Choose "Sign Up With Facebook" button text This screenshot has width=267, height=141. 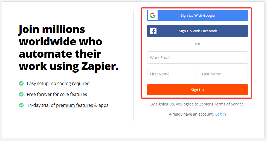coord(198,31)
